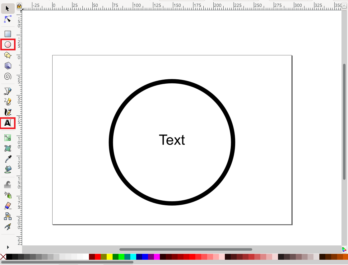Screen dimensions: 348x265
Task: Click the Text object inside the circle
Action: (172, 140)
